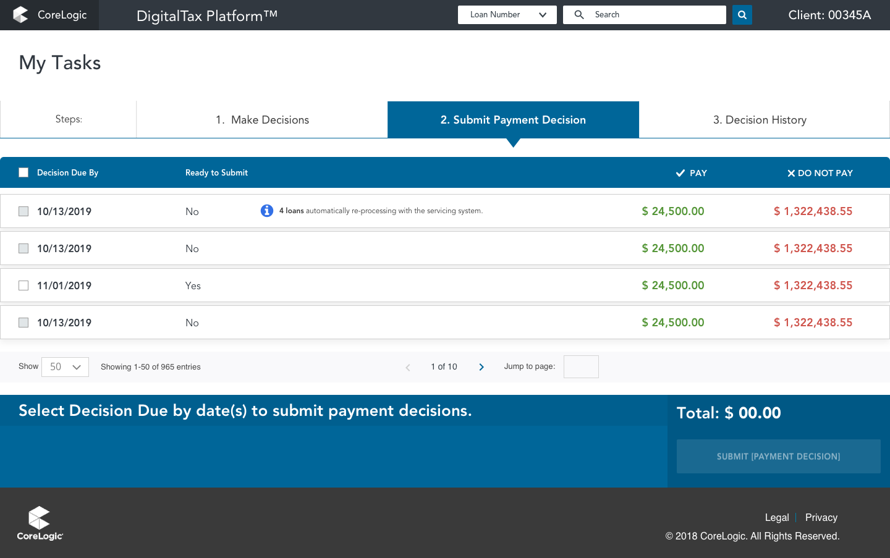The width and height of the screenshot is (890, 558).
Task: Open the Loan Number dropdown
Action: click(507, 15)
